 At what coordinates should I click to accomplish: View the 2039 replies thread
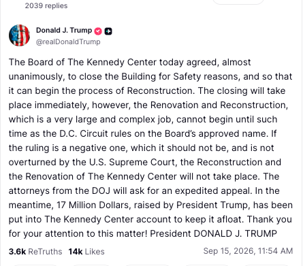point(46,5)
